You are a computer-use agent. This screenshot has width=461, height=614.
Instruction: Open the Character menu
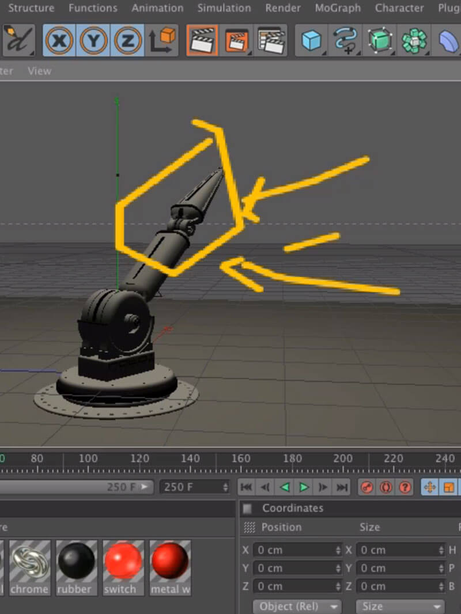399,8
